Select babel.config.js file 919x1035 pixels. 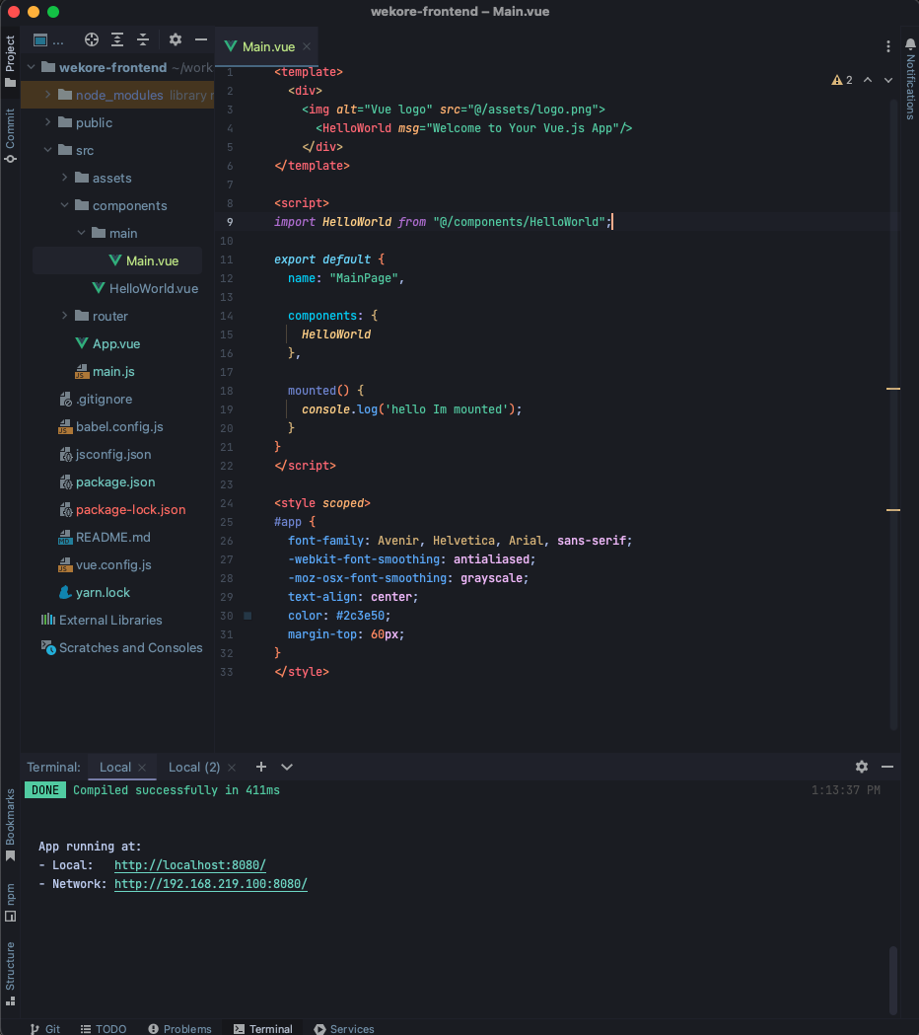pos(110,427)
